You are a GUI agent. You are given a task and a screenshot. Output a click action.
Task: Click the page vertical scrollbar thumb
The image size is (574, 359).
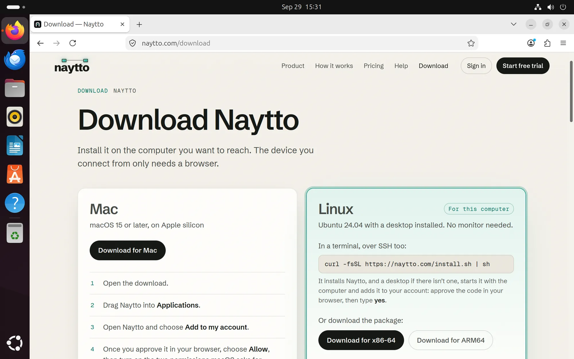click(571, 91)
